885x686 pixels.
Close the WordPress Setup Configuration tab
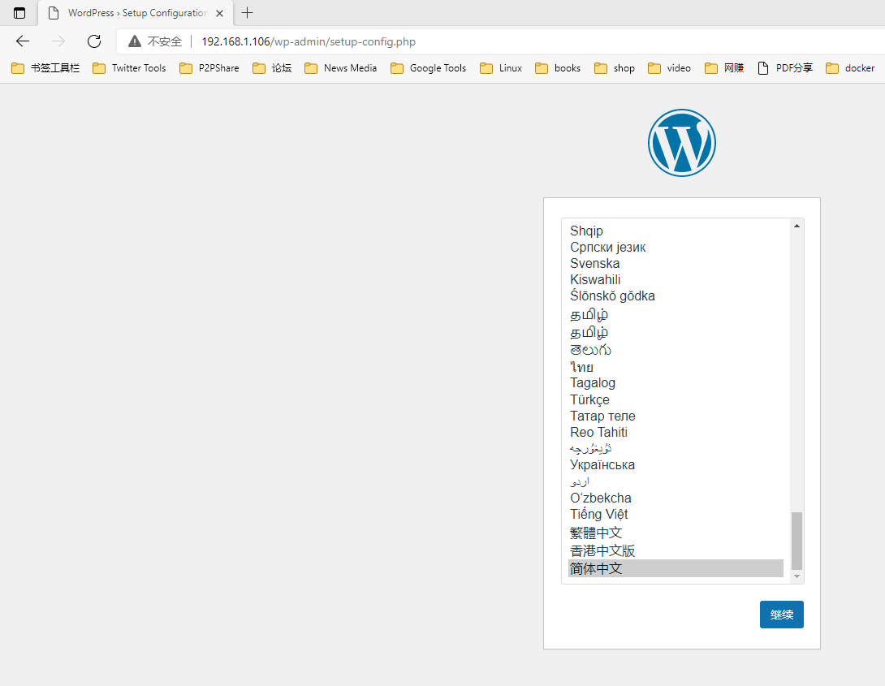click(219, 13)
